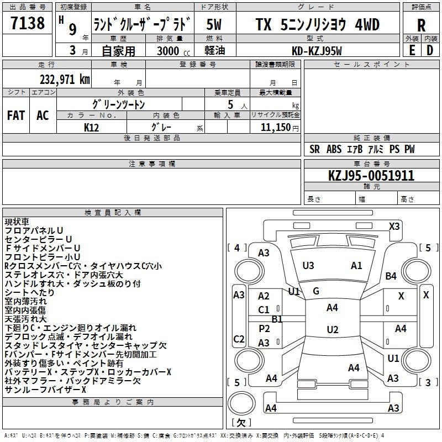Click the note ステレオレス穴・ドア内張穴大
The width and height of the screenshot is (442, 442).
(x=64, y=275)
